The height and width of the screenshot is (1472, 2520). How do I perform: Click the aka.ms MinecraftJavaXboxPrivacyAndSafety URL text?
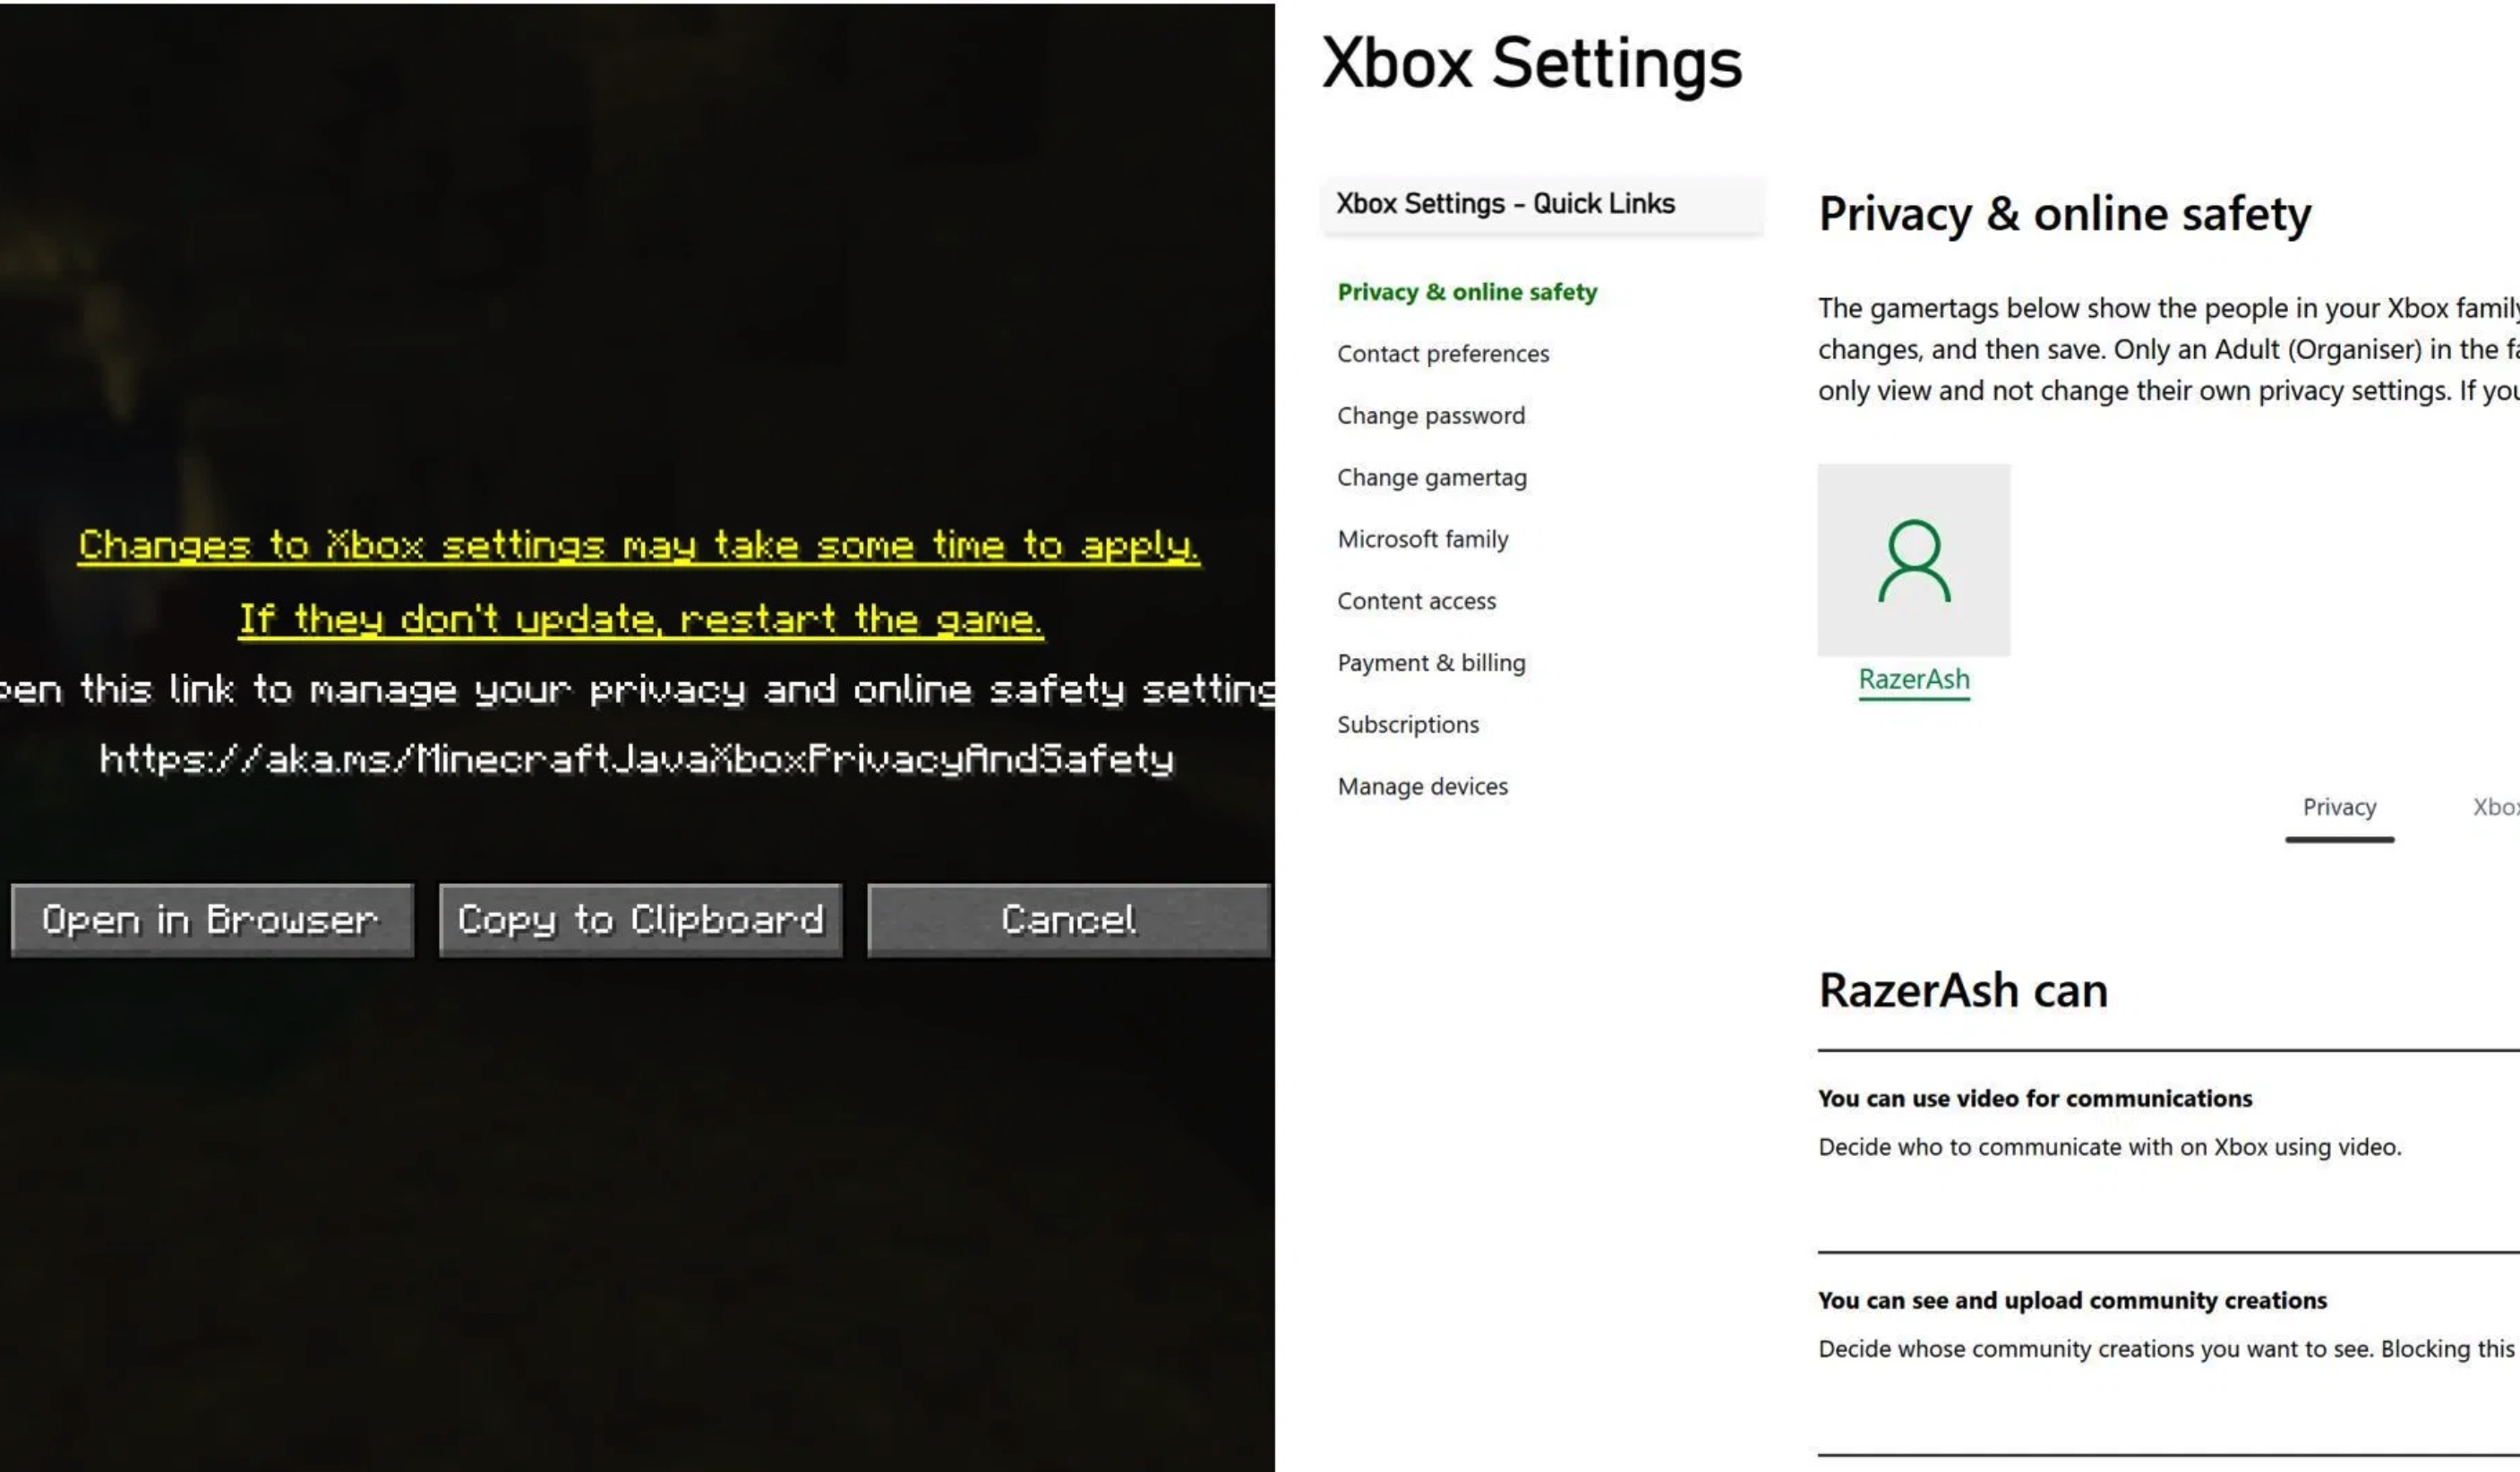pos(637,759)
